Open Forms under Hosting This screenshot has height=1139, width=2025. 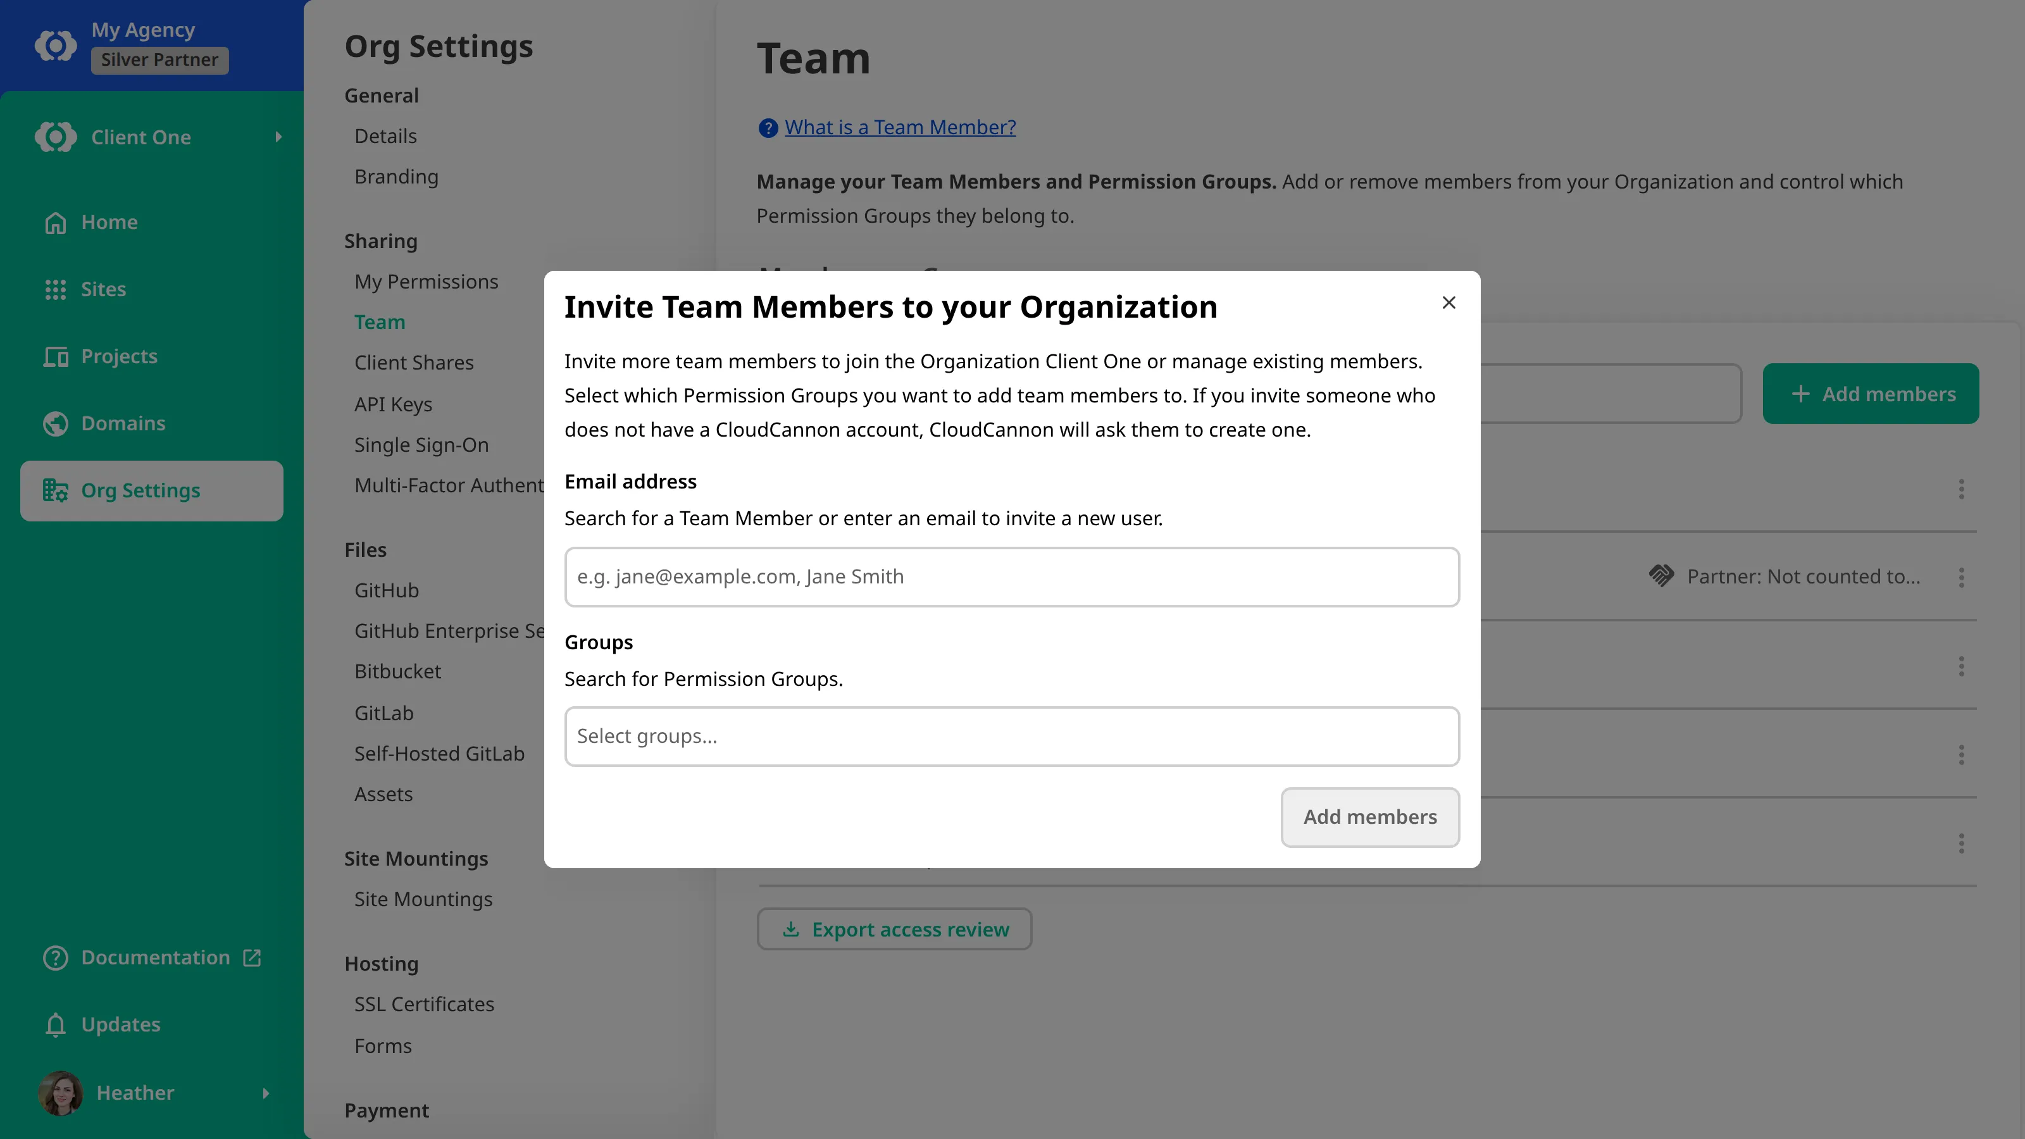383,1046
